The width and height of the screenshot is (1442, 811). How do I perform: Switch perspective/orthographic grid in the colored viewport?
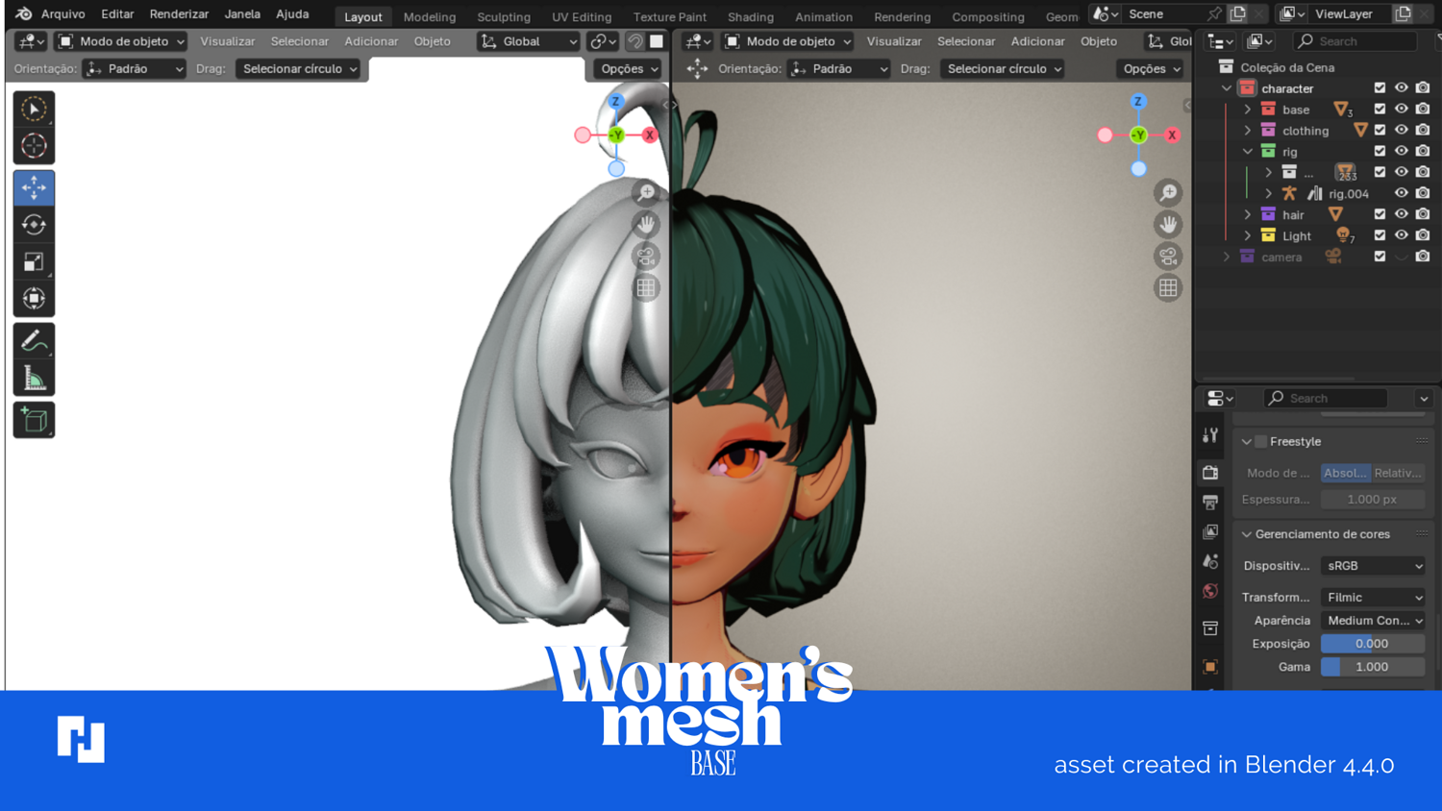pos(1168,288)
